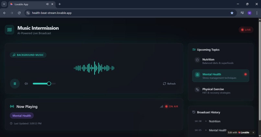
Task: Click the Background Music badge
Action: 28,55
